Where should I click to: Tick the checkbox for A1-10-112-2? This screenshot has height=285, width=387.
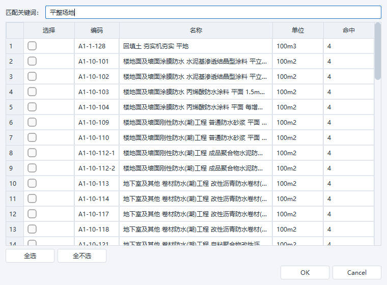click(32, 168)
